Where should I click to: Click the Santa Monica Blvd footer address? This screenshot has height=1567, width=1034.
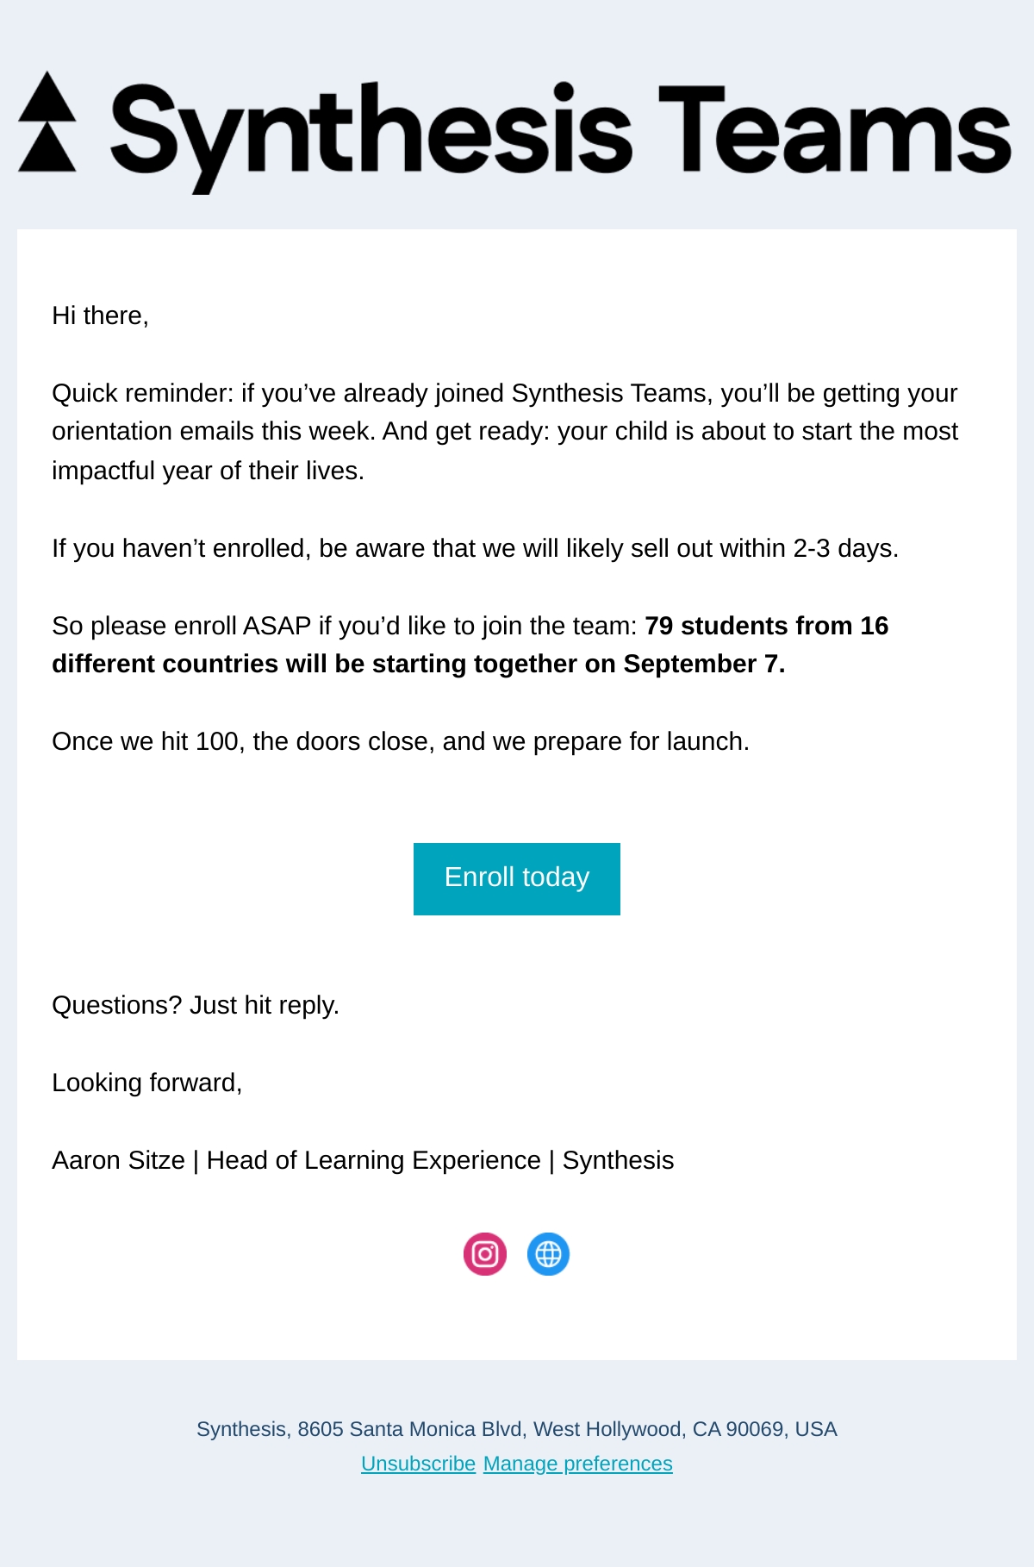tap(517, 1429)
